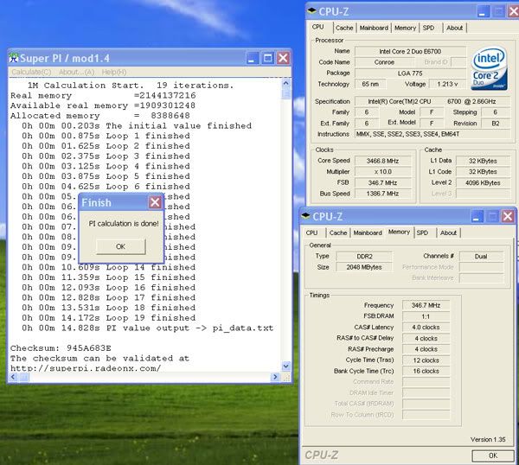Select SPD tab in lower CPU-Z window
Image resolution: width=519 pixels, height=465 pixels.
tap(422, 232)
